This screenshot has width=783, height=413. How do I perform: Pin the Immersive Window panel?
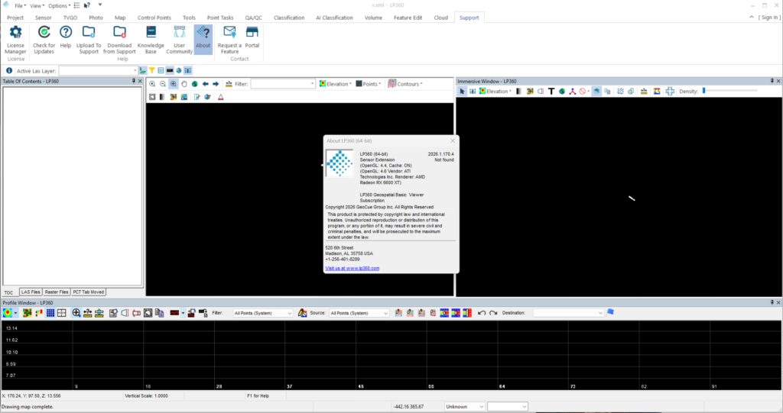pyautogui.click(x=772, y=81)
